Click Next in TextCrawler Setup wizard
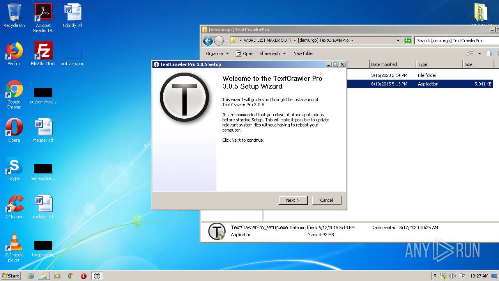The height and width of the screenshot is (281, 499). (293, 200)
